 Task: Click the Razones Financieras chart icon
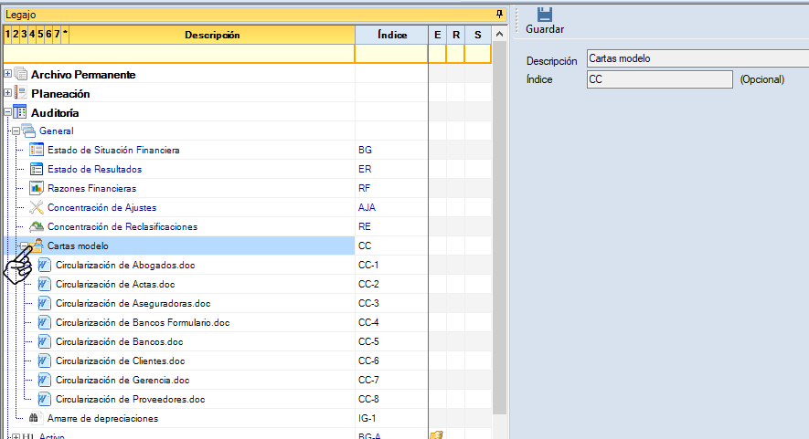click(37, 188)
